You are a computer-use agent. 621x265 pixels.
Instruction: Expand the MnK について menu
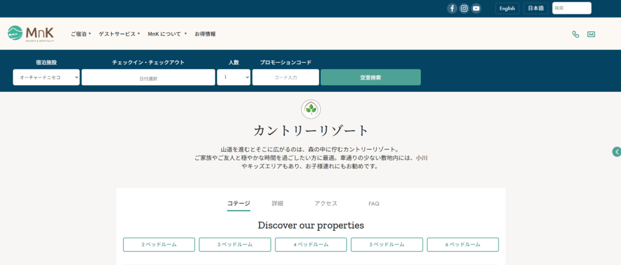pos(167,34)
